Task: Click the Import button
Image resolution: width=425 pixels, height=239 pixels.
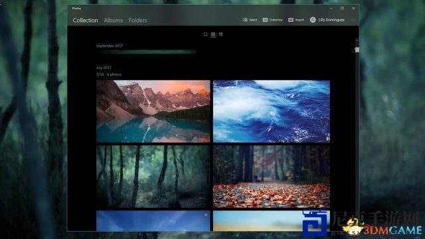Action: [296, 20]
